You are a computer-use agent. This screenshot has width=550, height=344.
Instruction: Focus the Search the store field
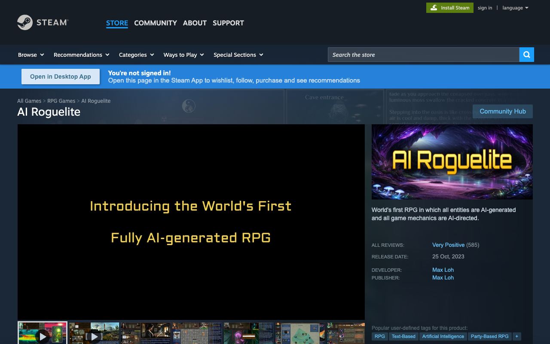click(x=423, y=55)
